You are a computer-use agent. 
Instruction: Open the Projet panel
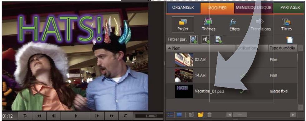pos(183,25)
